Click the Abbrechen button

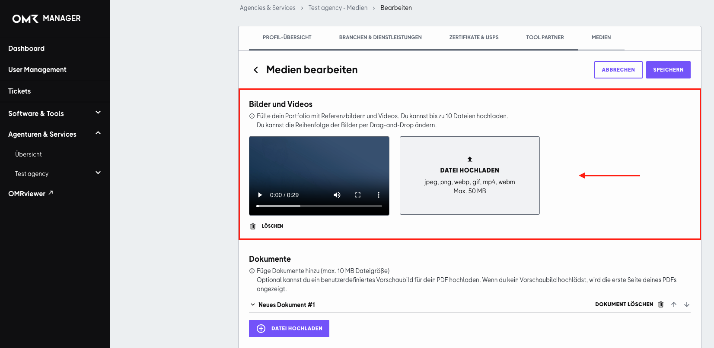618,70
